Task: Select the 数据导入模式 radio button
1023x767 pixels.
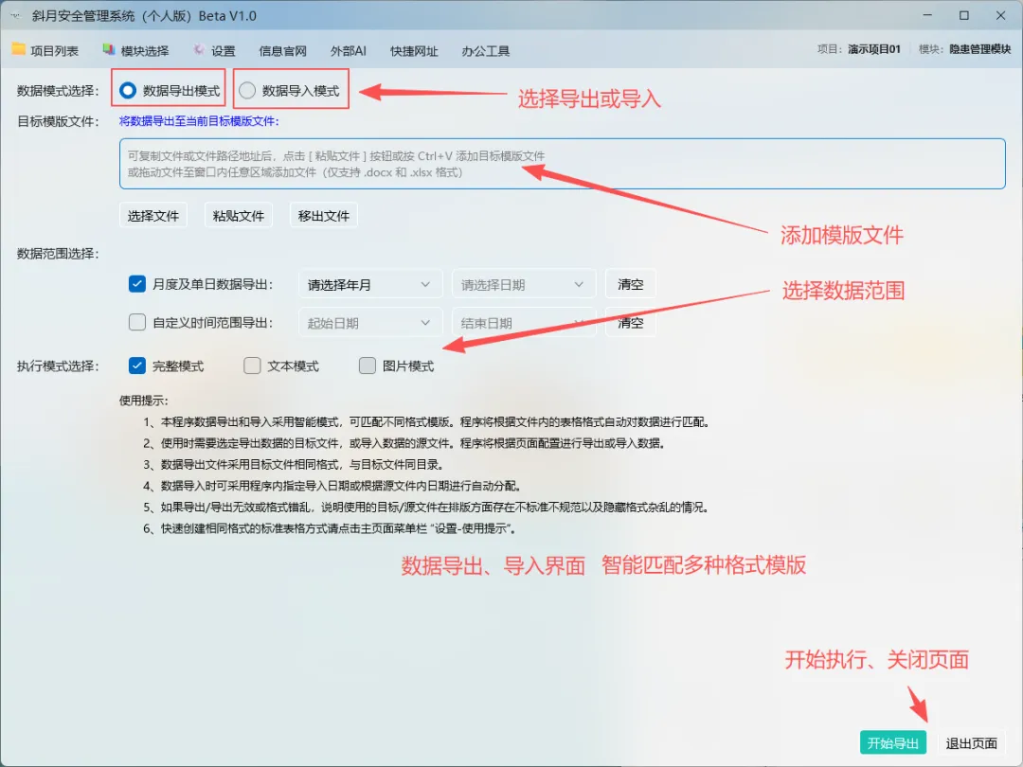Action: (x=247, y=90)
